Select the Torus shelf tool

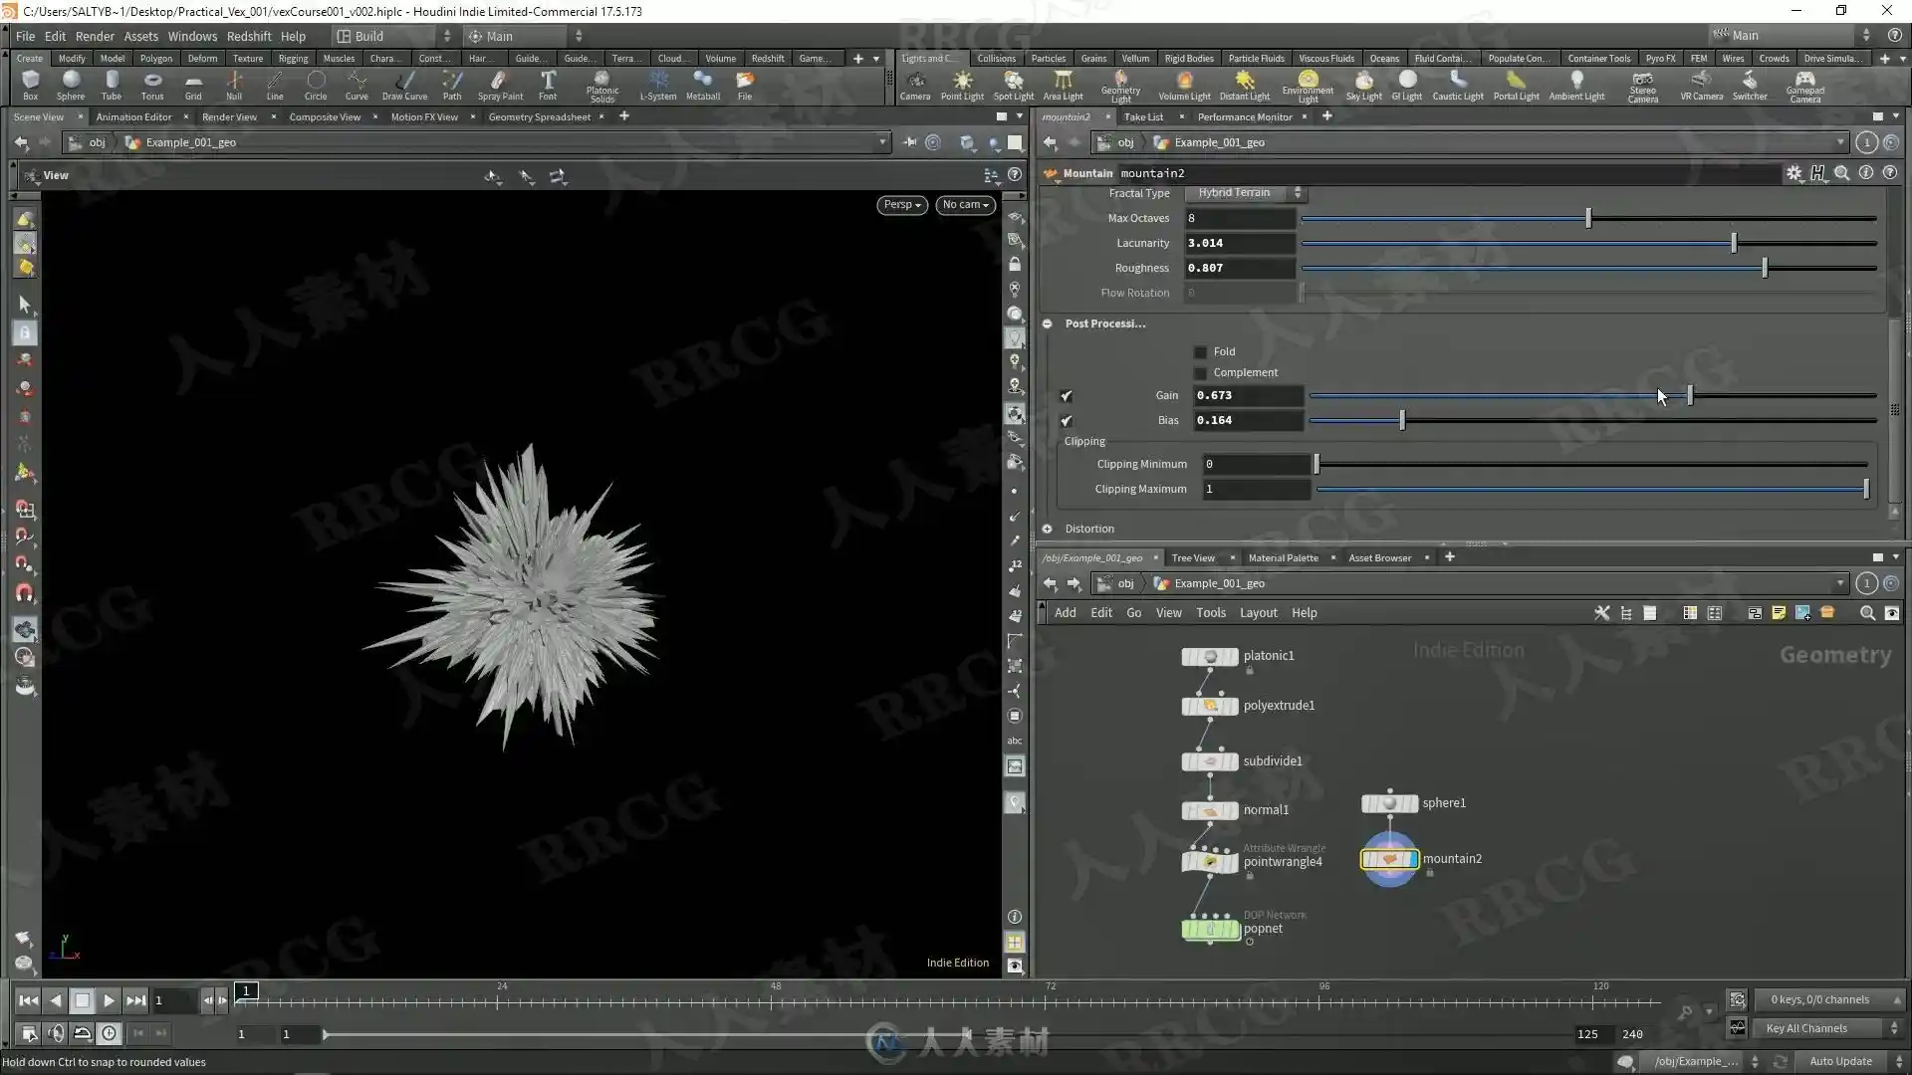pos(152,86)
